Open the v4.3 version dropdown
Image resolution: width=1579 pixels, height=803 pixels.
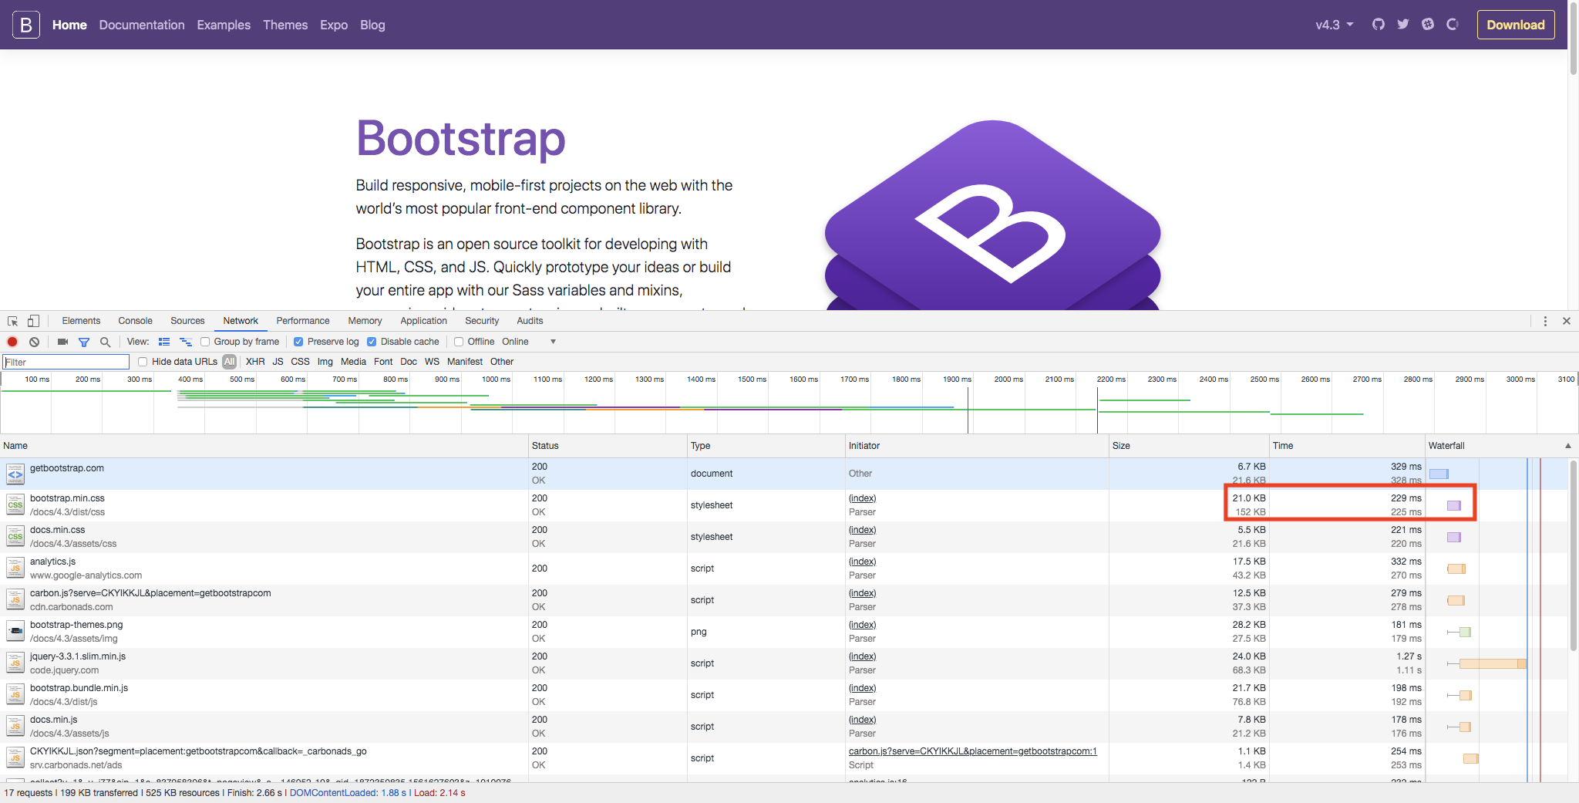[1332, 24]
